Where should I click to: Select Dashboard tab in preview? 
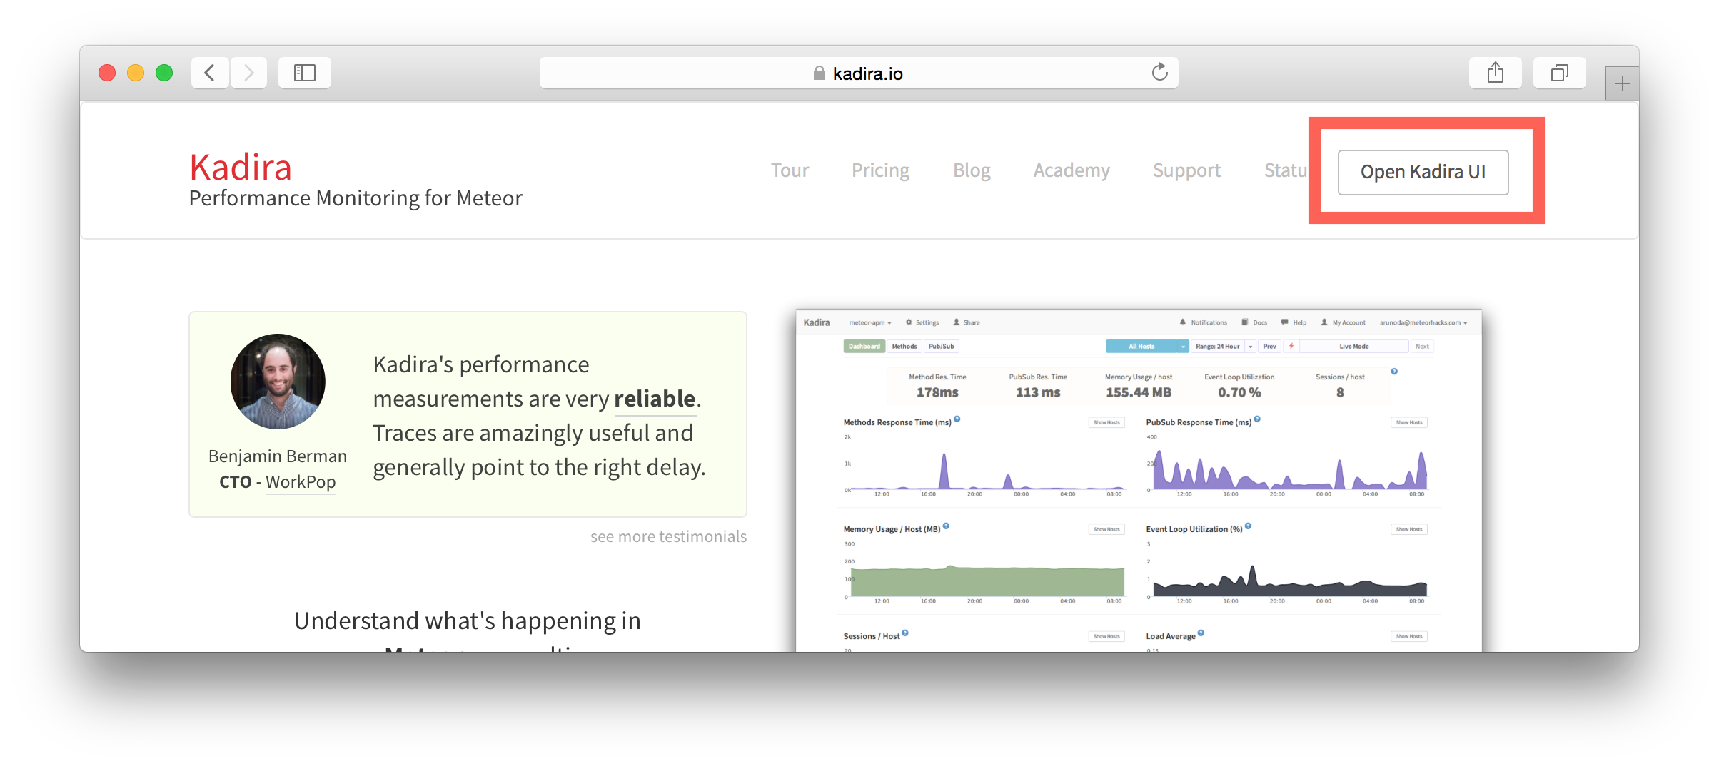[x=864, y=347]
